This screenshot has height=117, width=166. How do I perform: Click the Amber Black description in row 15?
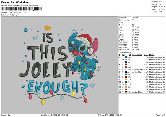click(138, 92)
